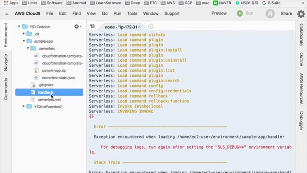
Task: Click the serverless.yml file icon
Action: pyautogui.click(x=33, y=99)
